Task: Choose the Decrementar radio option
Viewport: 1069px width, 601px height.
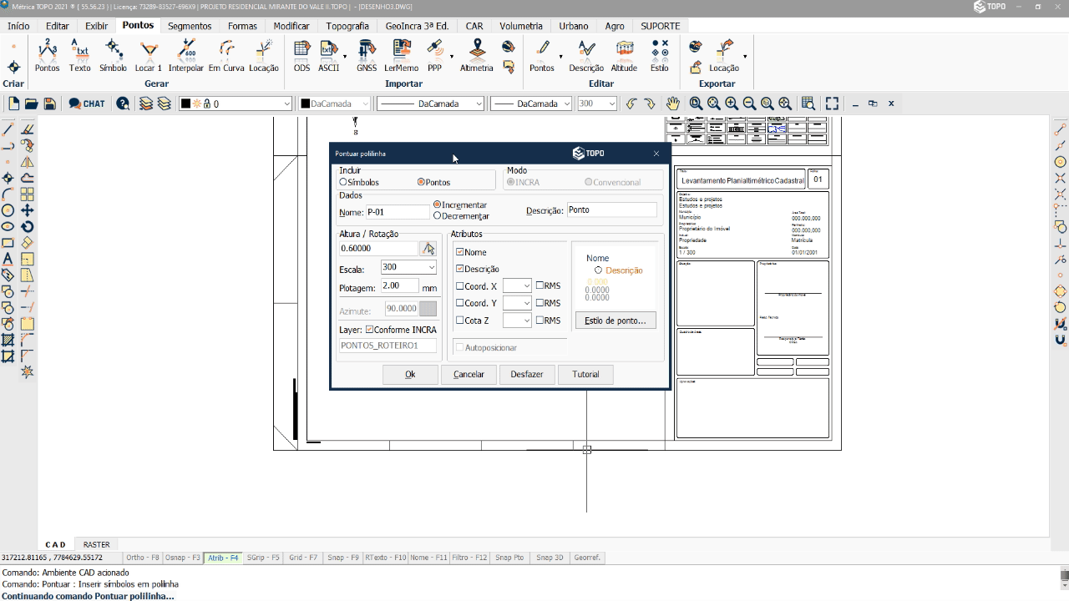Action: (438, 216)
